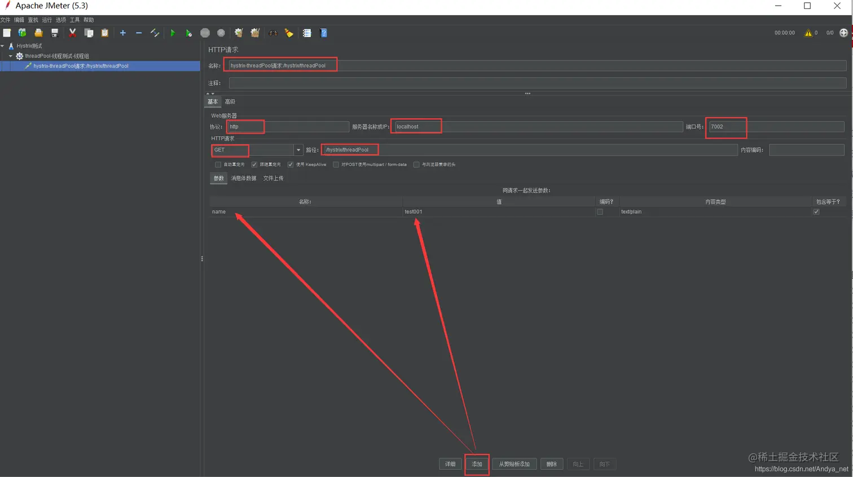The height and width of the screenshot is (477, 853).
Task: Switch to the 基本 tab
Action: (213, 101)
